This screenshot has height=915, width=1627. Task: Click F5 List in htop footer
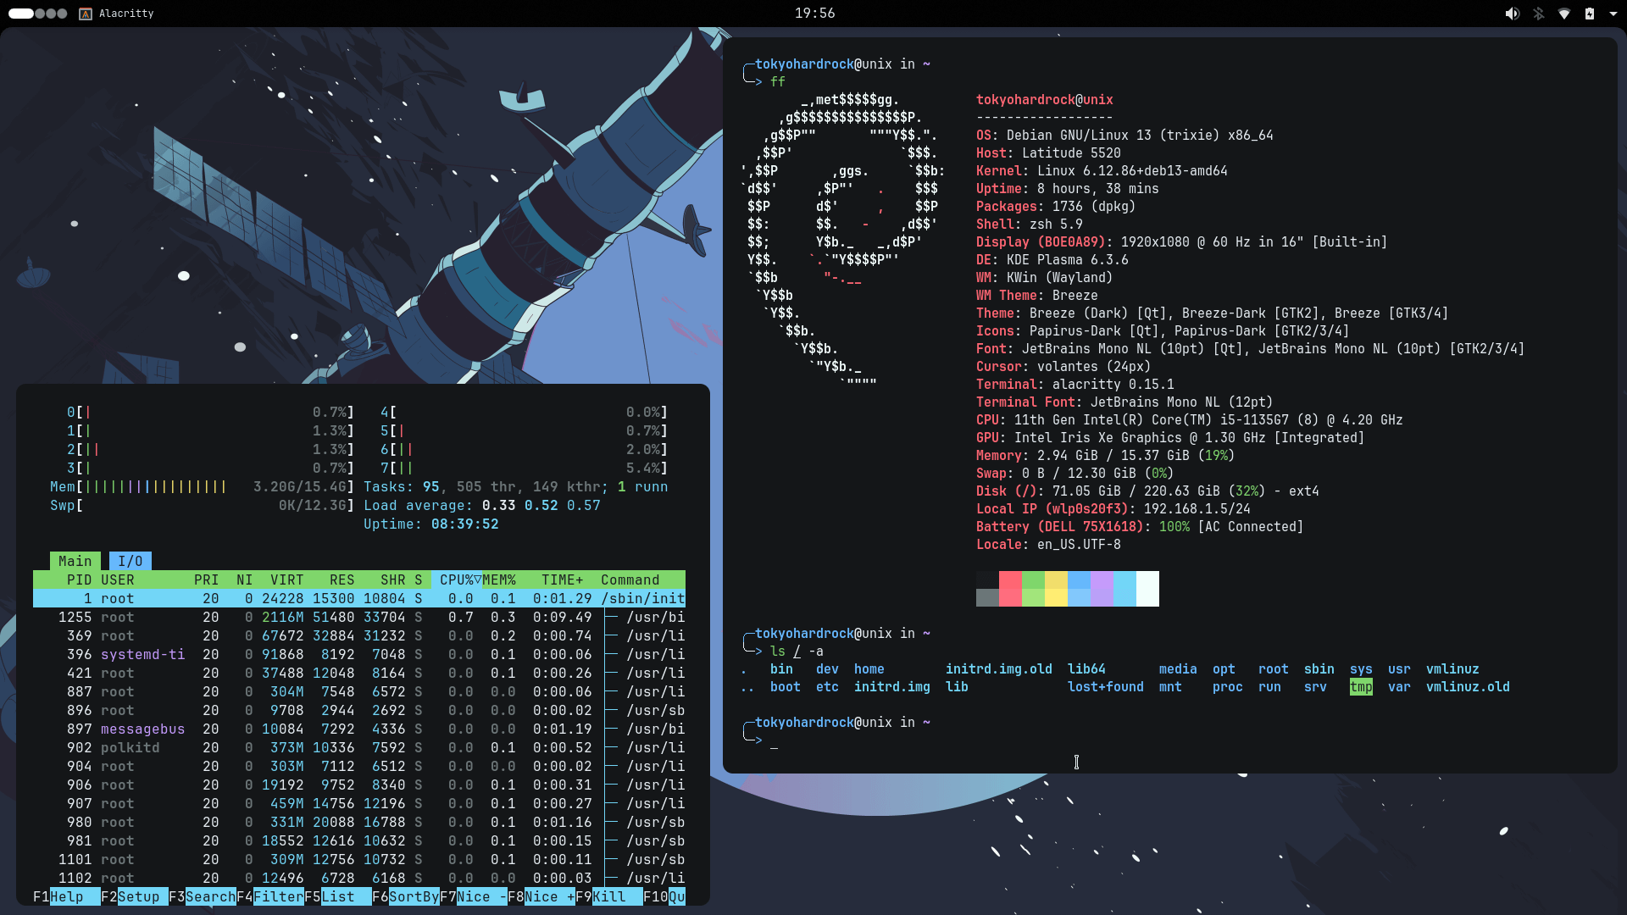click(337, 896)
